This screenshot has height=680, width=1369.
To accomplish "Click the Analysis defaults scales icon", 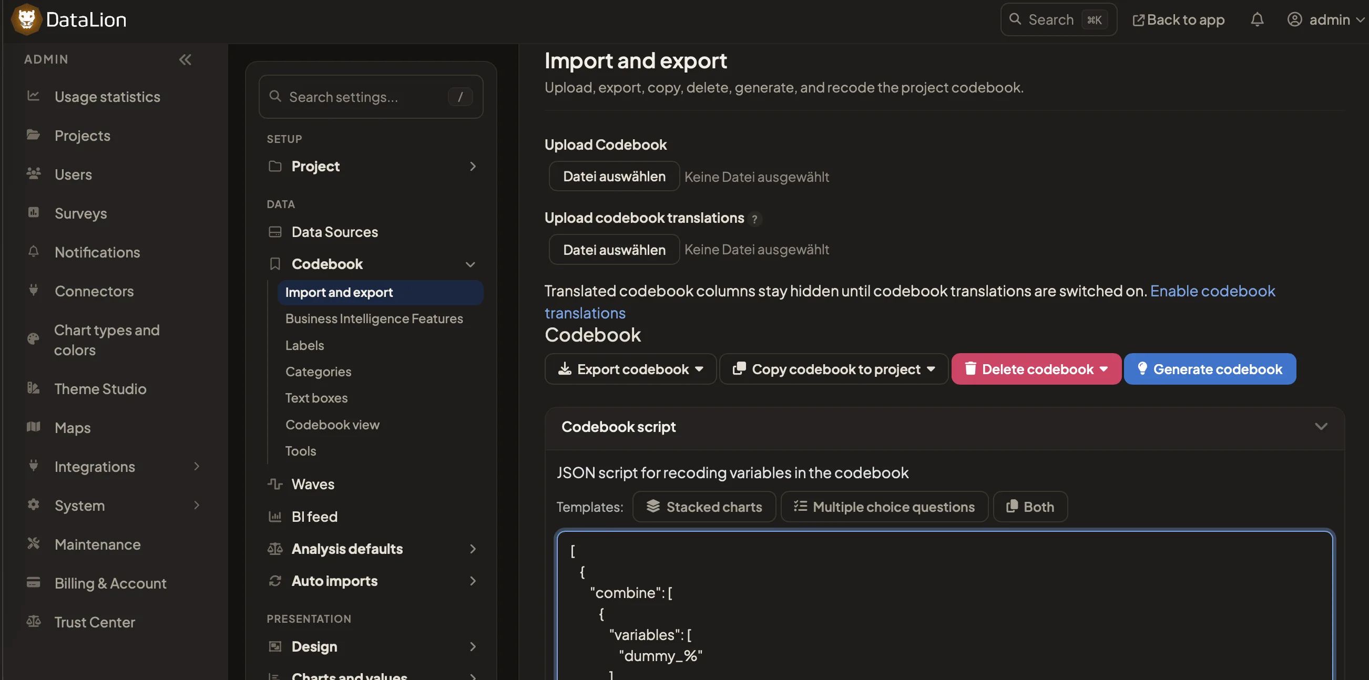I will (275, 549).
